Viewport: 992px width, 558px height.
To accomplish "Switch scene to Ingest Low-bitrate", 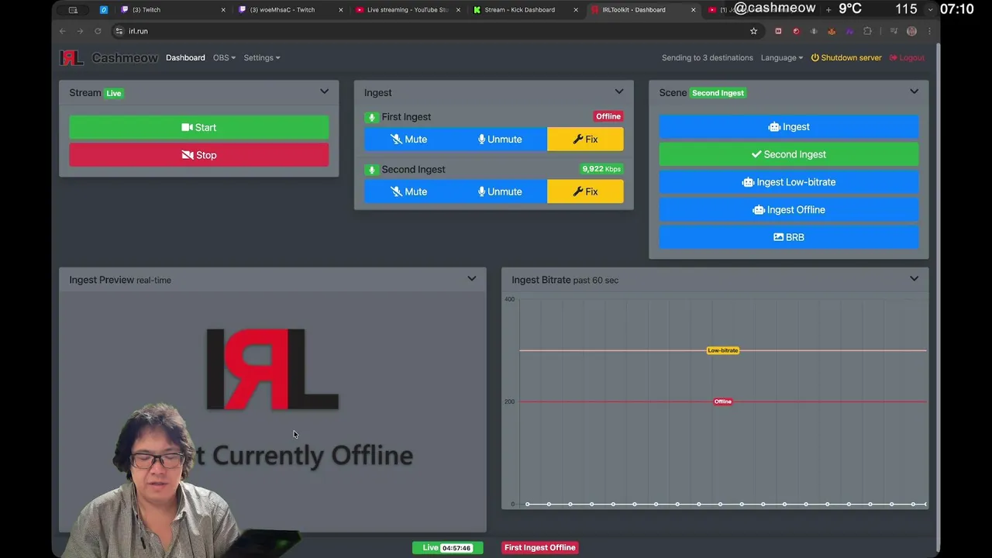I will [x=789, y=182].
